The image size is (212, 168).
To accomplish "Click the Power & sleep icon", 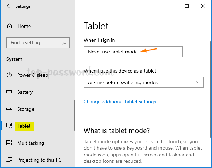I will 9,75.
